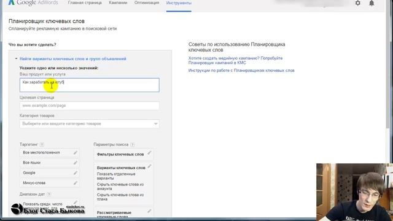The width and height of the screenshot is (393, 221).
Task: Click the Найти варианты ключевых слов и групп объявлений link
Action: pyautogui.click(x=73, y=59)
